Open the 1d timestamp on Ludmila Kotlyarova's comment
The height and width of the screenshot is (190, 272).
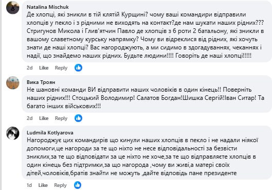29,185
